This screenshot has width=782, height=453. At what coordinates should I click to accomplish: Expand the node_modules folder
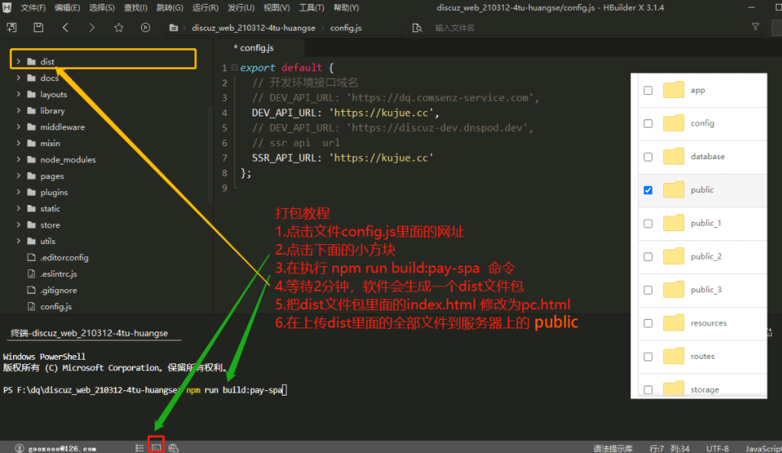18,159
